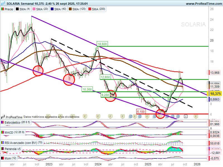Click the 2026 label on the time axis

(x=197, y=164)
